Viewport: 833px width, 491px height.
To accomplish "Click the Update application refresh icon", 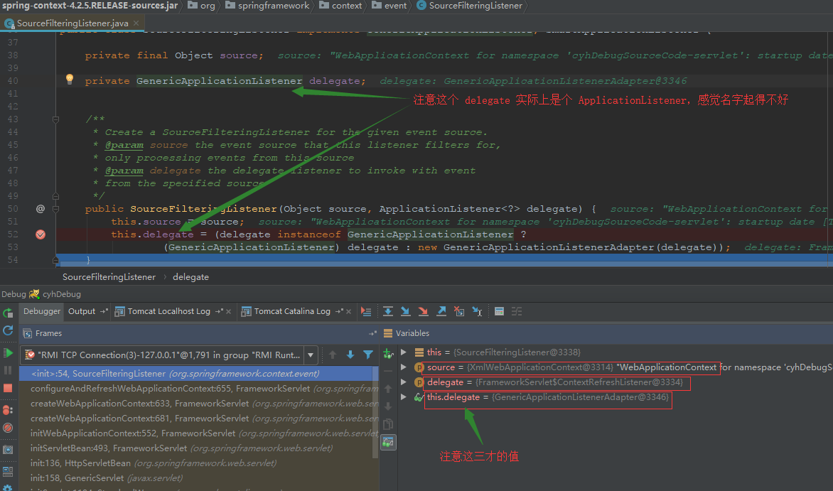I will click(x=8, y=330).
